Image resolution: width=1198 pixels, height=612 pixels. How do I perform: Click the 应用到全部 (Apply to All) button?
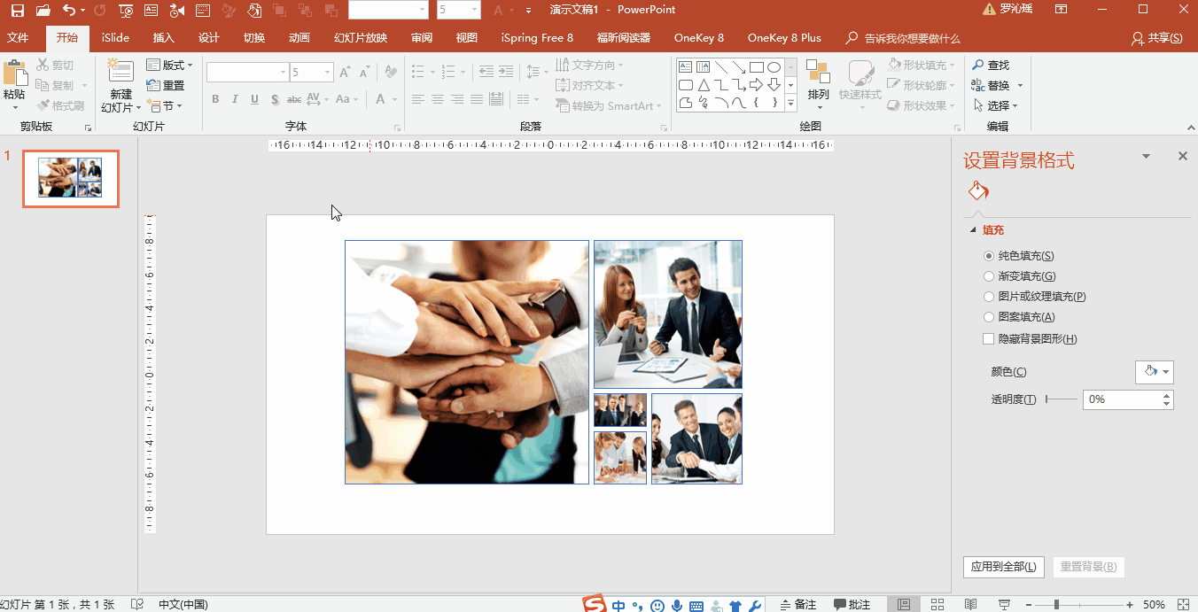[1004, 567]
